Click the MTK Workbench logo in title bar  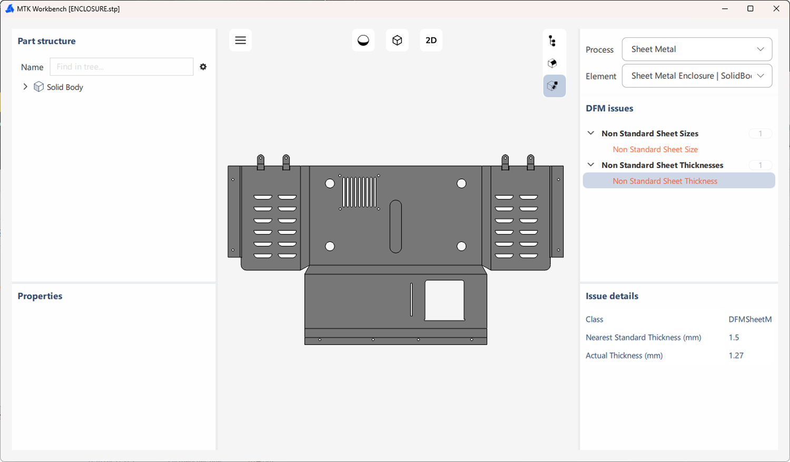[9, 8]
